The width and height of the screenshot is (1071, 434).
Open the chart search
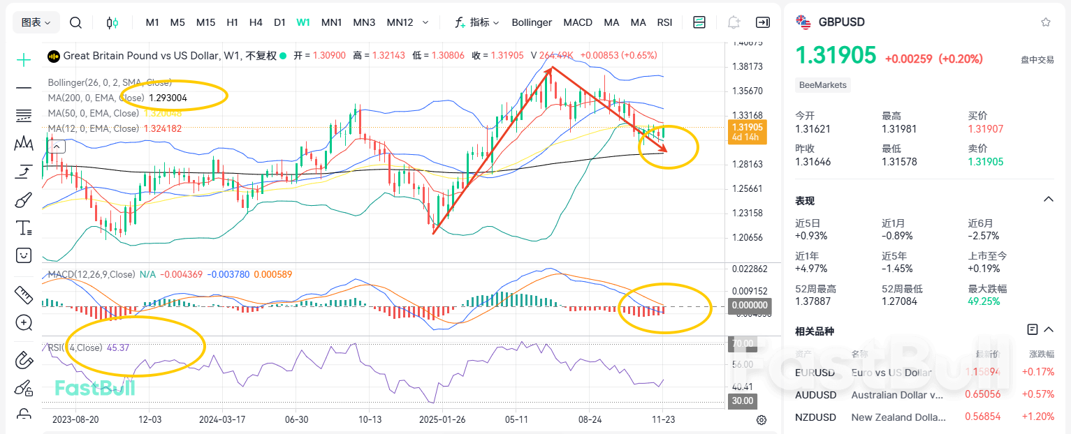pyautogui.click(x=75, y=22)
